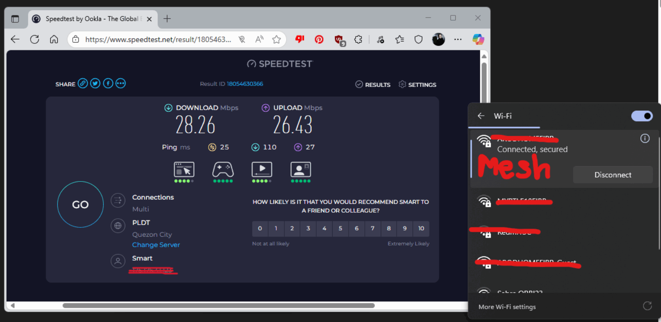Toggle Wi-Fi off
Image resolution: width=661 pixels, height=322 pixels.
pyautogui.click(x=642, y=116)
